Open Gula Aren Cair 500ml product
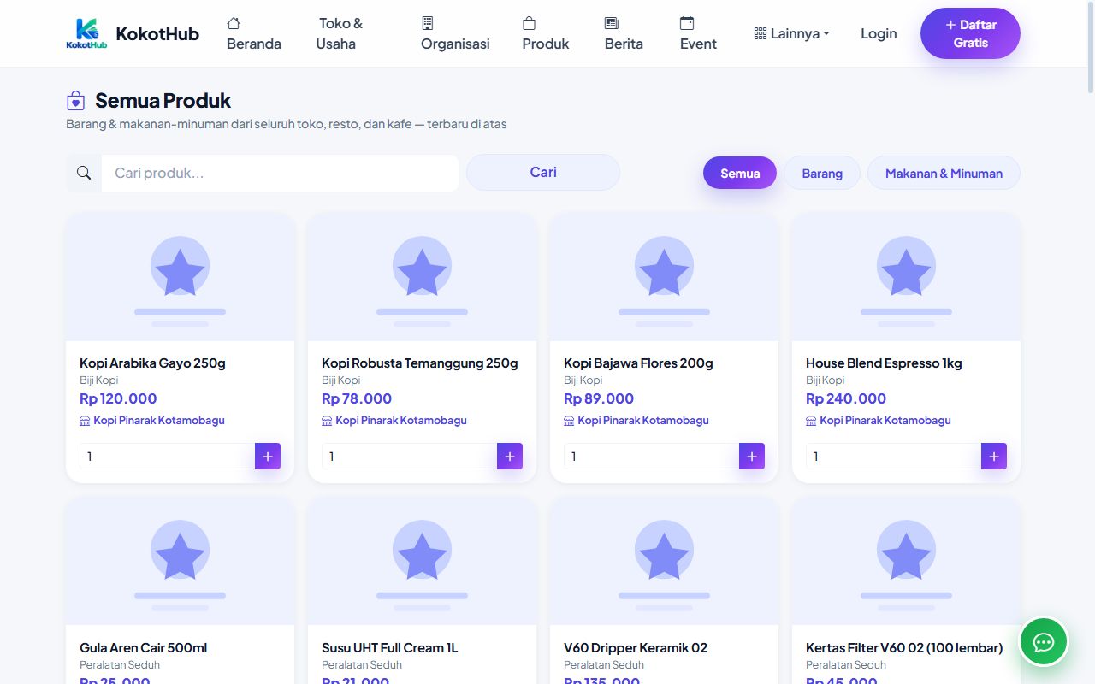 click(x=144, y=648)
